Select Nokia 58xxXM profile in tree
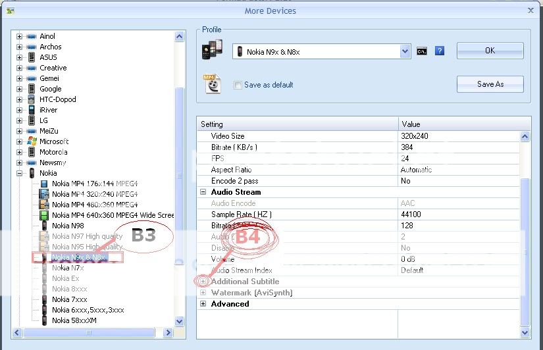543x350 pixels. click(x=74, y=320)
